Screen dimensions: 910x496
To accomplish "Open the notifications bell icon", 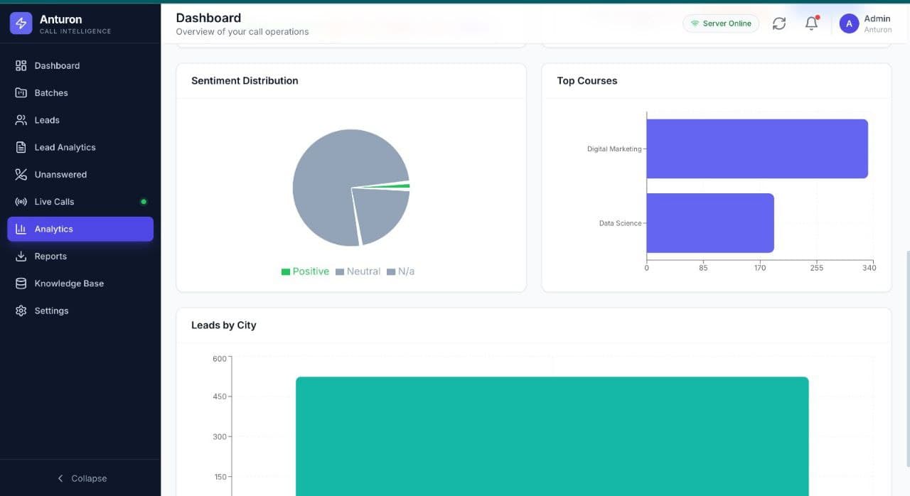I will 811,23.
